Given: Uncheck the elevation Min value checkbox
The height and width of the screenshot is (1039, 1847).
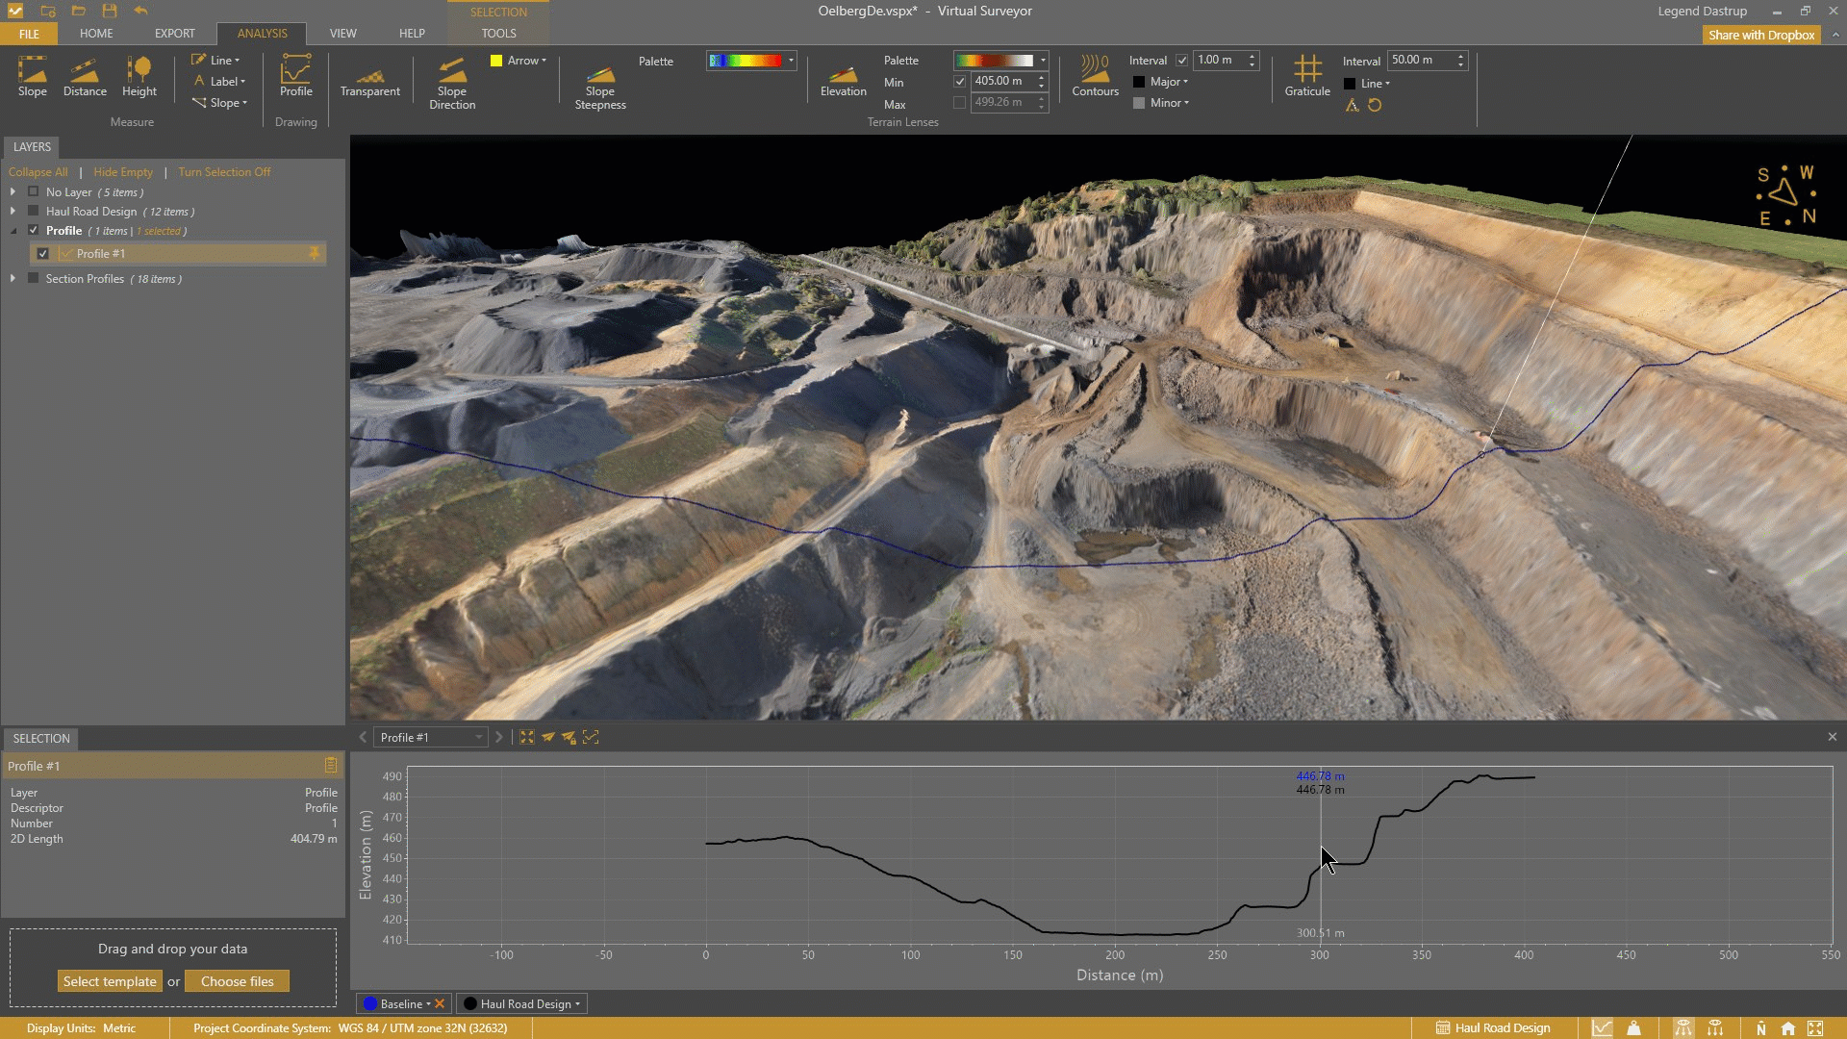Looking at the screenshot, I should 959,82.
